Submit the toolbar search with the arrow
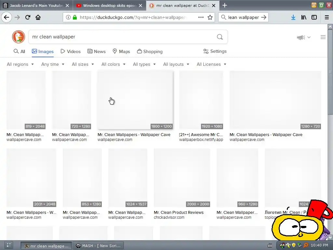 264,17
